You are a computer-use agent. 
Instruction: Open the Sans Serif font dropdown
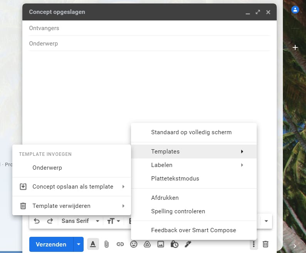(80, 221)
